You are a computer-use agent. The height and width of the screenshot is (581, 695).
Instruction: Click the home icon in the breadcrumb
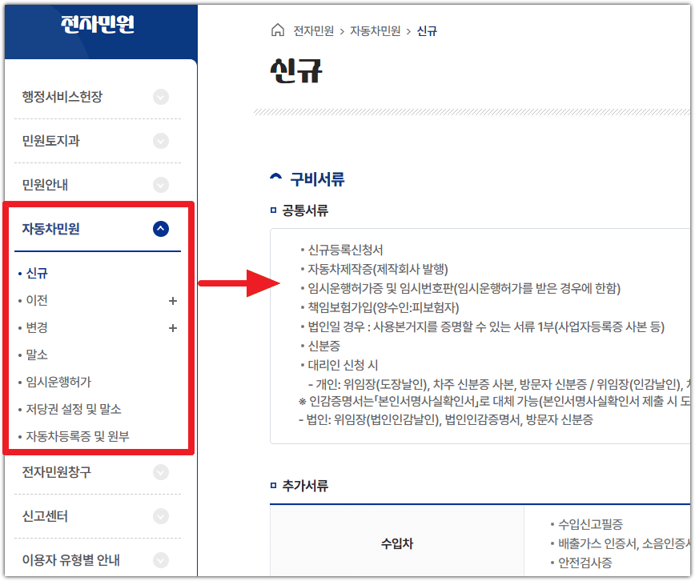pos(276,29)
